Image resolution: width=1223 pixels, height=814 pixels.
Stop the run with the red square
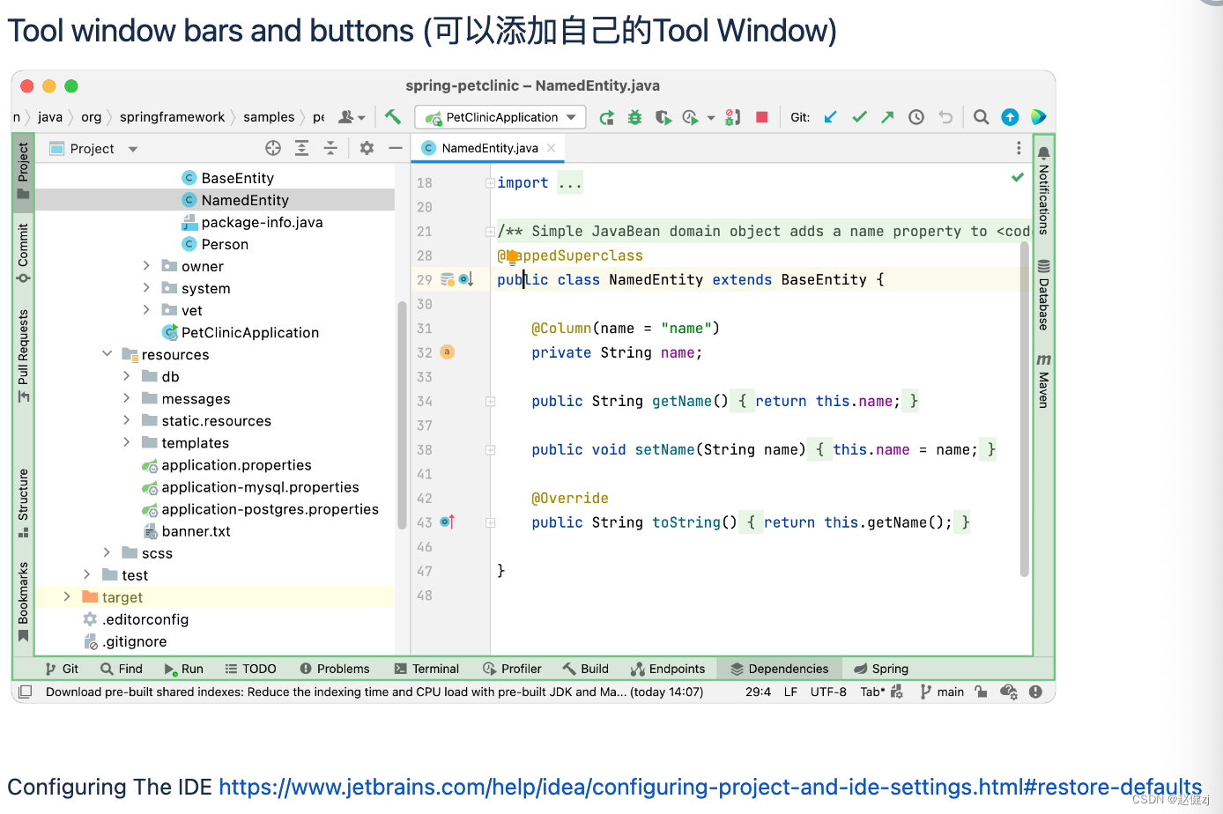tap(762, 117)
